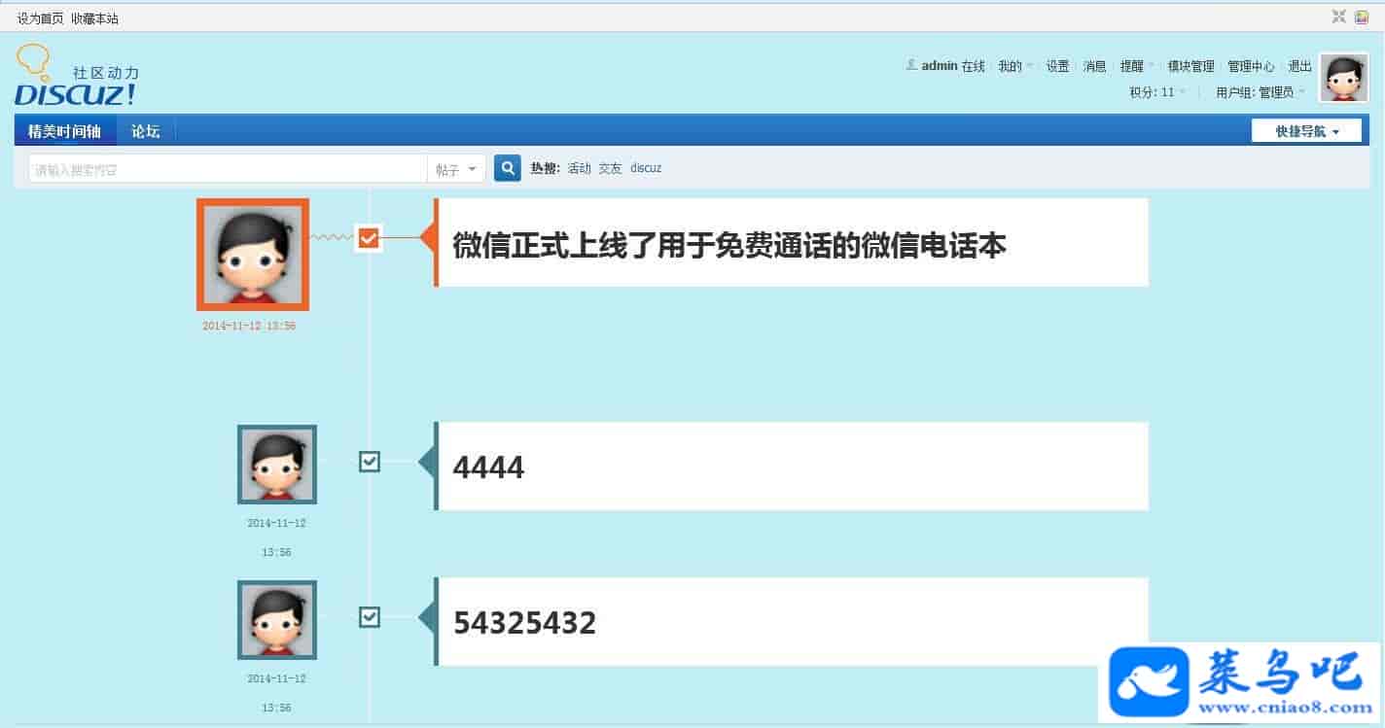Open the style switcher icon

1363,17
